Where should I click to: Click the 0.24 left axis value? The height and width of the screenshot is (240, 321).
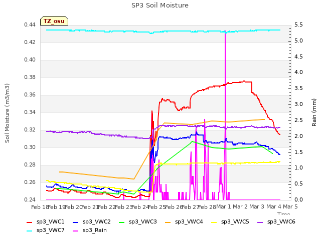(x=30, y=200)
